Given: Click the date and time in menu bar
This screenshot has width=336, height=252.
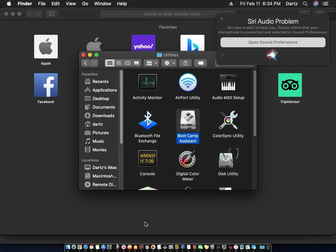Looking at the screenshot, I should [260, 4].
